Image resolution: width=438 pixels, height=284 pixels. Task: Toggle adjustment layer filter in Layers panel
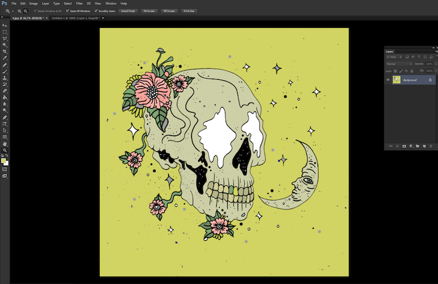tap(413, 57)
